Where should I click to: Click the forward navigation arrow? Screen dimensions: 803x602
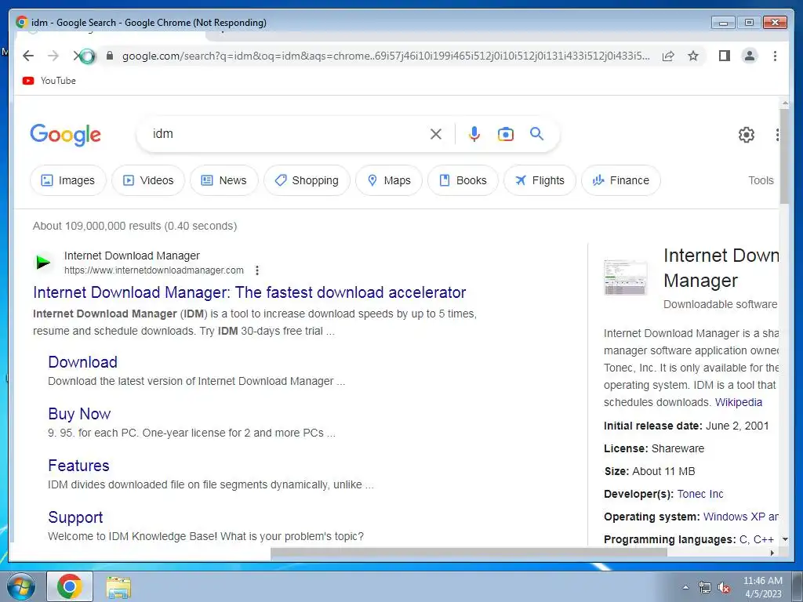[x=53, y=56]
